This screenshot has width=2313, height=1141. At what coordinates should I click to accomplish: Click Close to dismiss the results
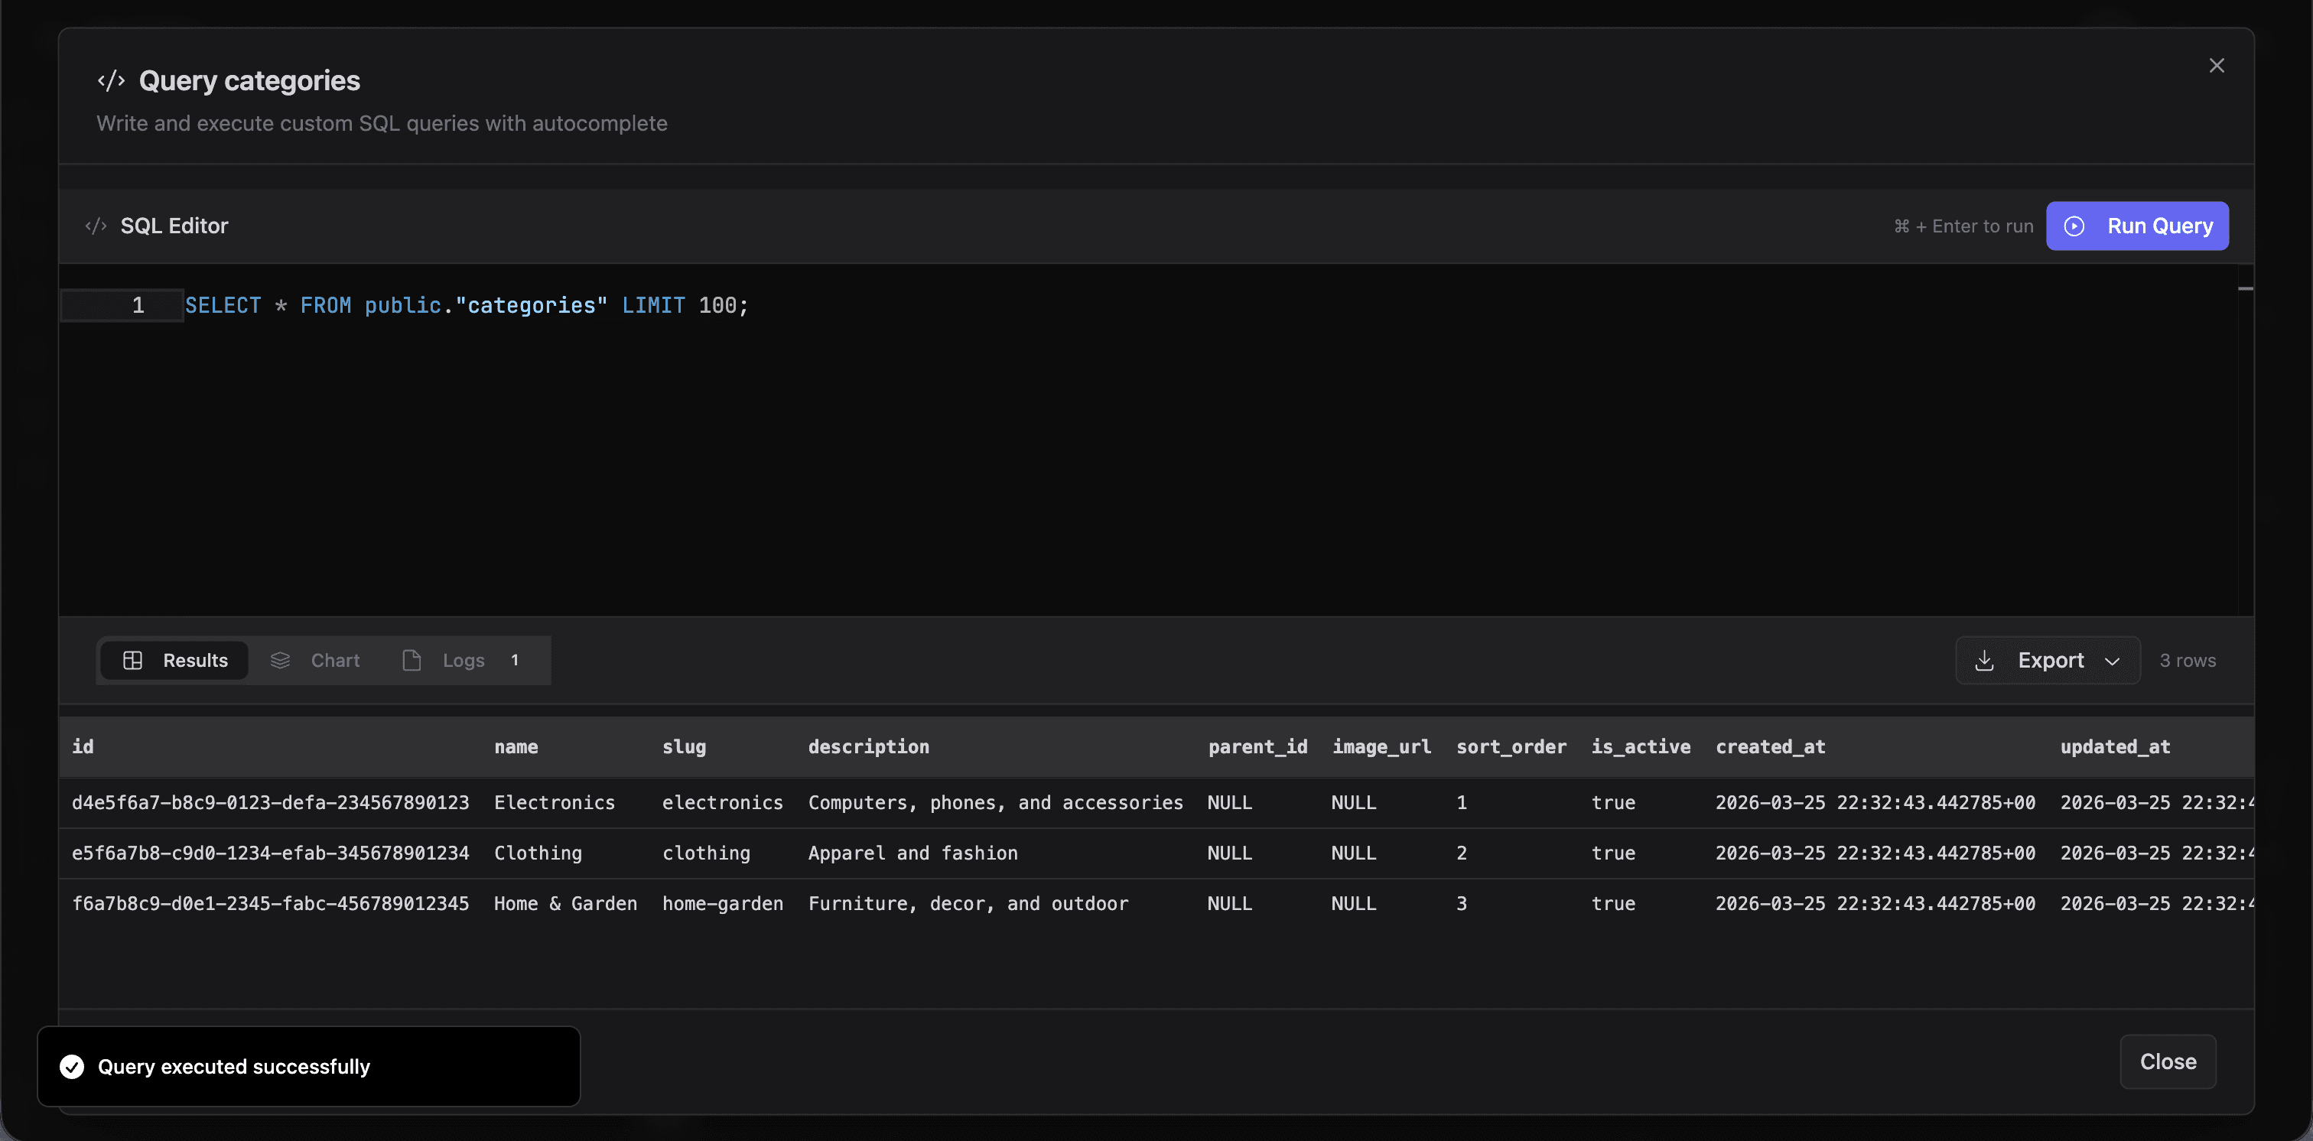(x=2168, y=1062)
